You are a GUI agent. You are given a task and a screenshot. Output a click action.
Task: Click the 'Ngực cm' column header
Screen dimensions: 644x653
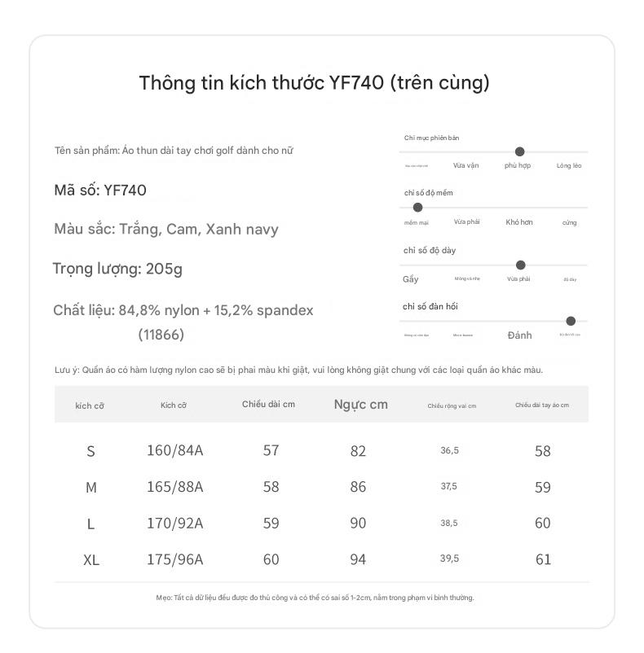coord(360,405)
